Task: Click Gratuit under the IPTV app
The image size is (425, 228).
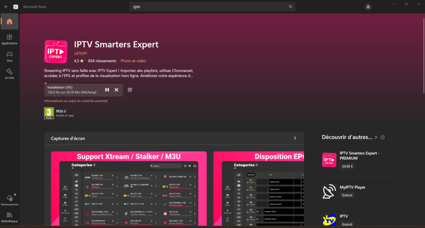Action: [x=347, y=224]
